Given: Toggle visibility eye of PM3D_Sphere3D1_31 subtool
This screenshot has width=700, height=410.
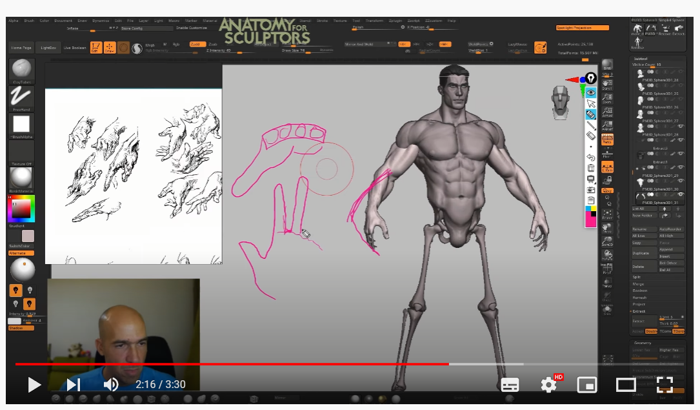Looking at the screenshot, I should pos(681,194).
